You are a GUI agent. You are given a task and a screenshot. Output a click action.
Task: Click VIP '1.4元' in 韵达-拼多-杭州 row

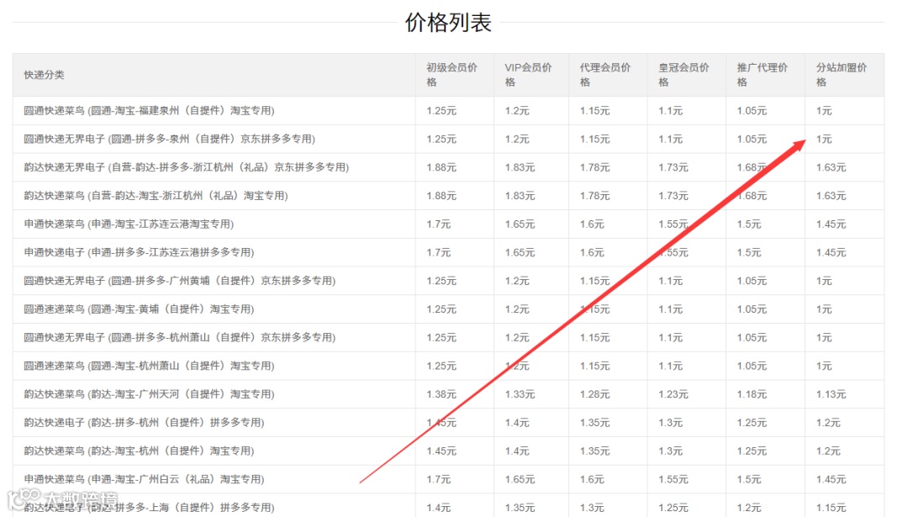pyautogui.click(x=517, y=423)
